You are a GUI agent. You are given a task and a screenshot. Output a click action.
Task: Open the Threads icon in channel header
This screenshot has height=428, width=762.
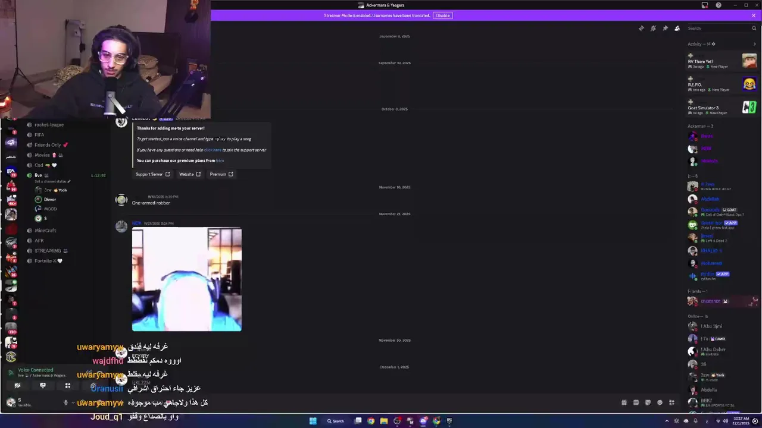click(641, 29)
